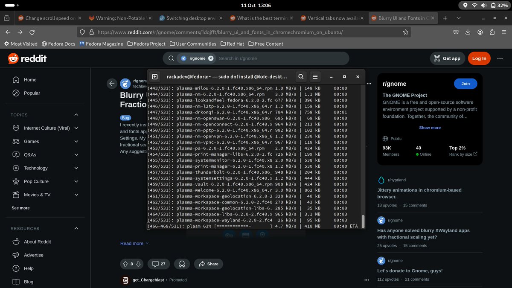Expand the Pop Culture topic
The height and width of the screenshot is (288, 512).
[x=76, y=181]
